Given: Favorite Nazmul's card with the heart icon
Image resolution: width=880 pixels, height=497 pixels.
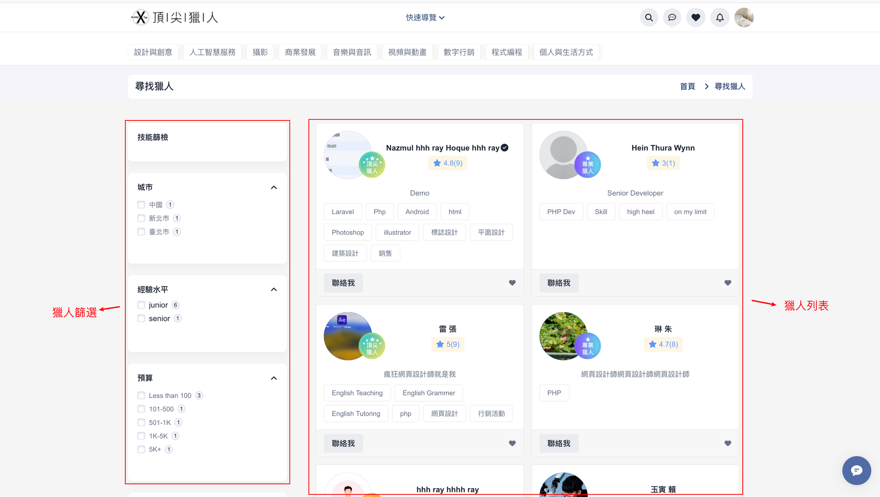Looking at the screenshot, I should (512, 283).
